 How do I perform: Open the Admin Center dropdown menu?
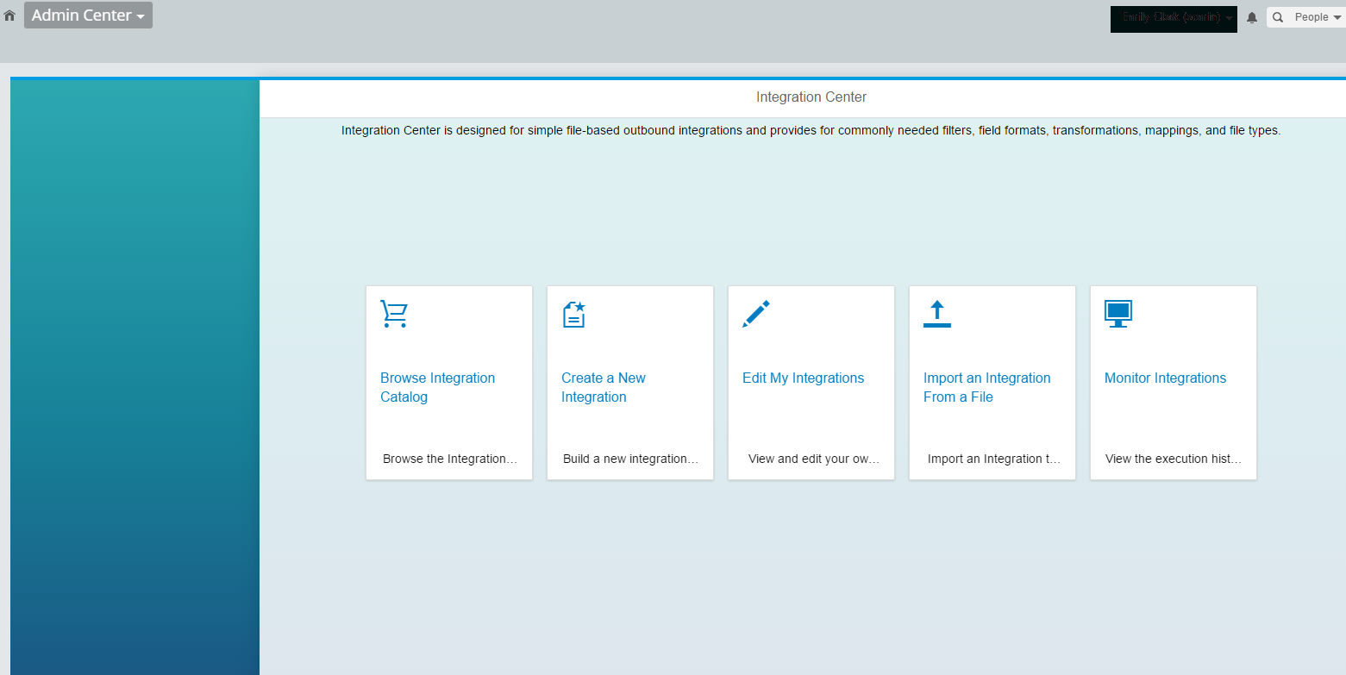pos(88,16)
